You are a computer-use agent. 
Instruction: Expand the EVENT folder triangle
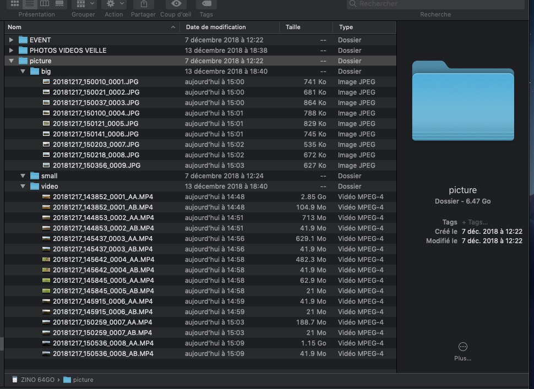pyautogui.click(x=11, y=40)
